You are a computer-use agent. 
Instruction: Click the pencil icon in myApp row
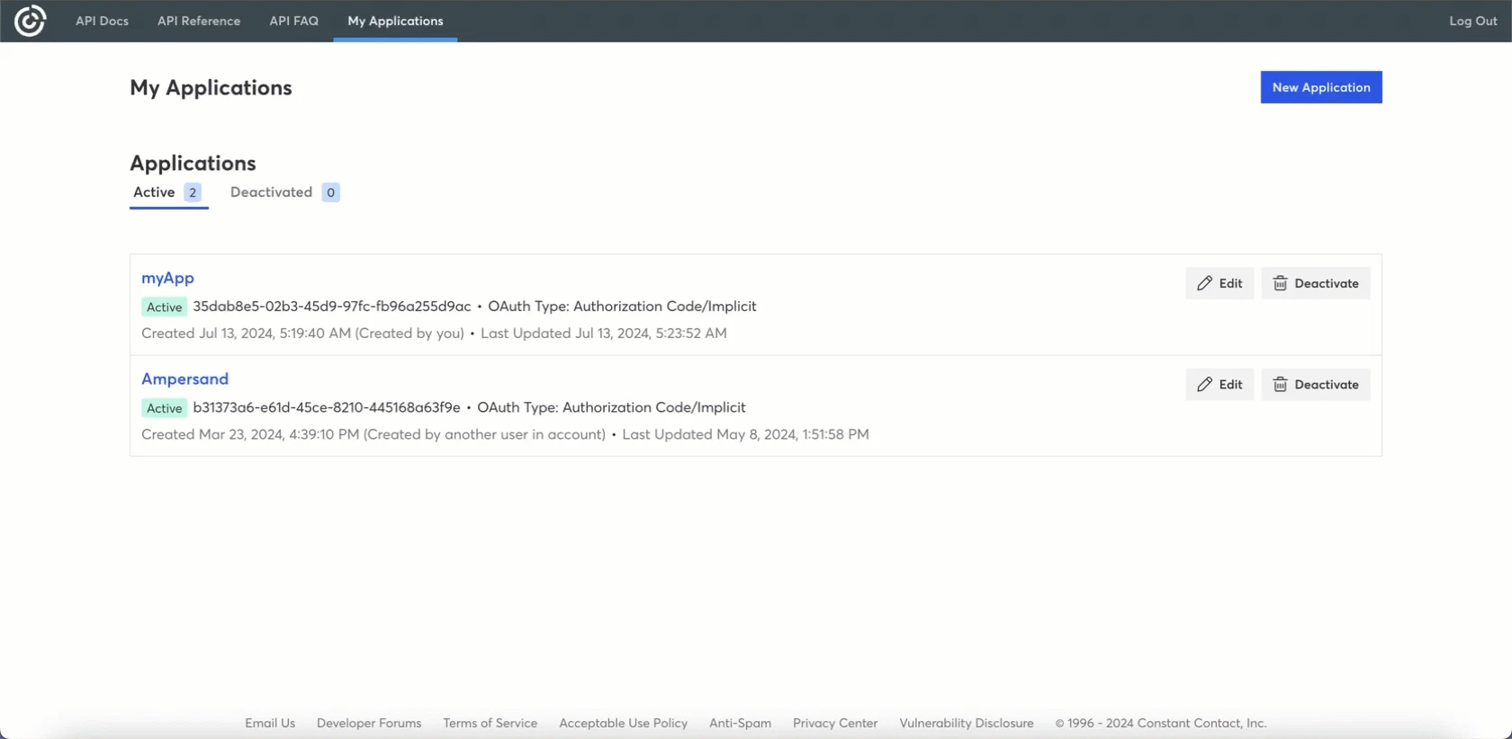point(1204,283)
